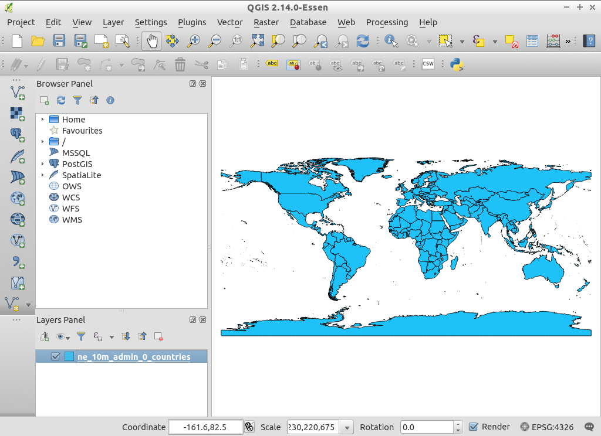The image size is (601, 436).
Task: Click Delete Selected trash can icon
Action: pyautogui.click(x=180, y=64)
